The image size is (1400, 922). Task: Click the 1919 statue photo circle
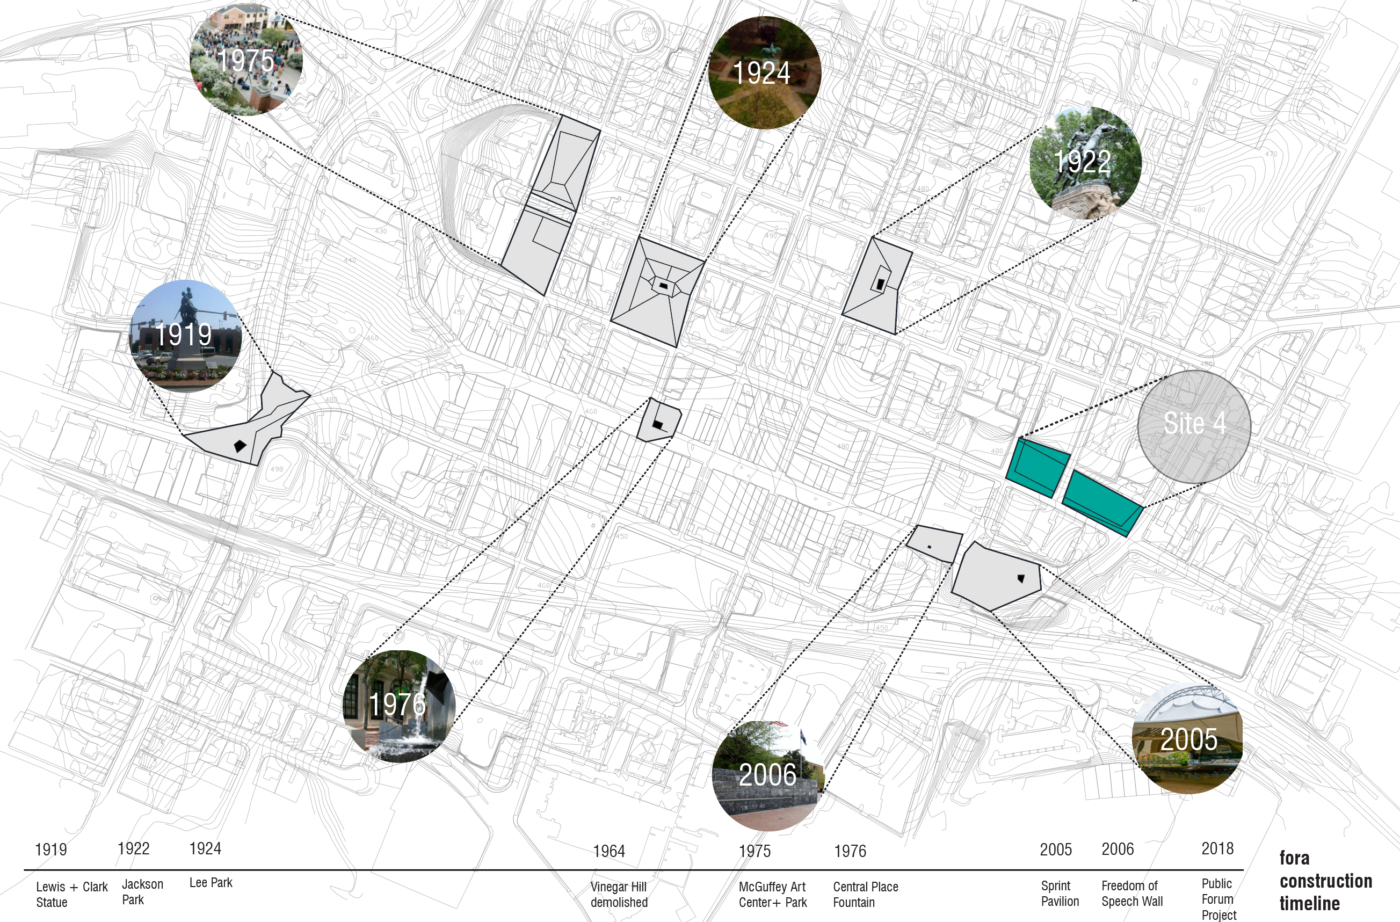pos(185,336)
